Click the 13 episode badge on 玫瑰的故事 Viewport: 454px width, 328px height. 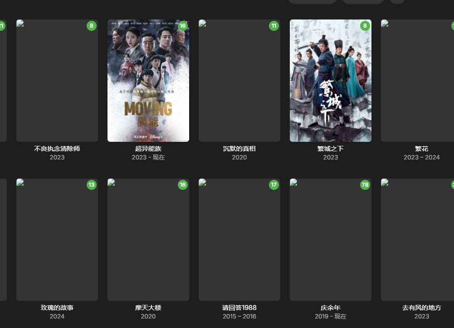click(92, 185)
